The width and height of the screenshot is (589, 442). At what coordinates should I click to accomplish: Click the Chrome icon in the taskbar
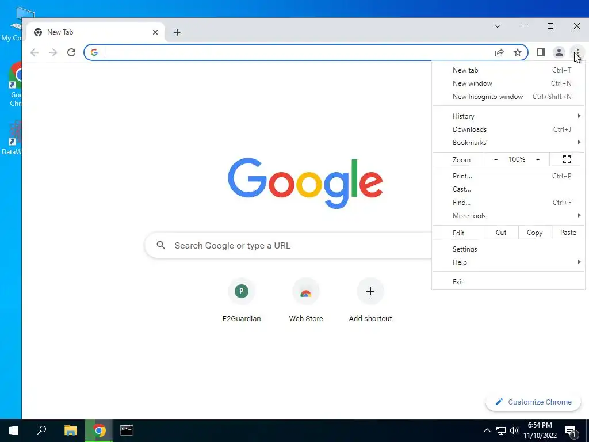coord(99,430)
